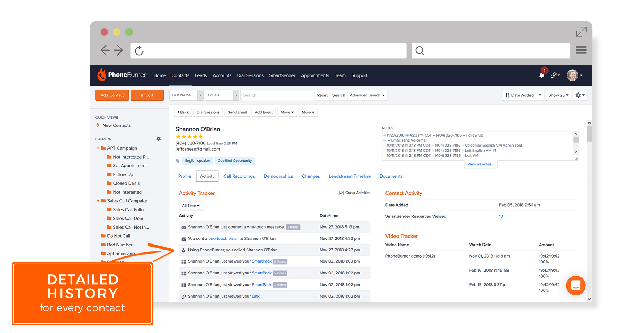This screenshot has height=333, width=639.
Task: Click the Add Event button
Action: pos(264,112)
